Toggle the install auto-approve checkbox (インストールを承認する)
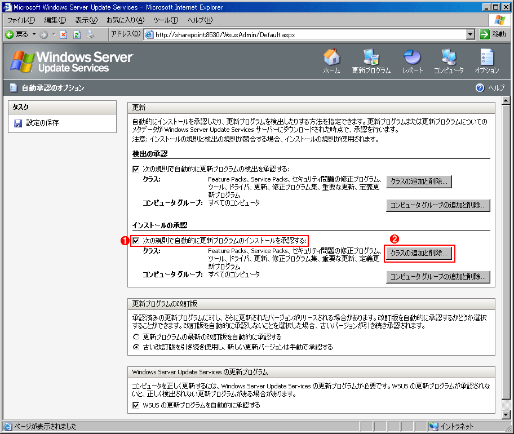Image resolution: width=514 pixels, height=434 pixels. (136, 241)
